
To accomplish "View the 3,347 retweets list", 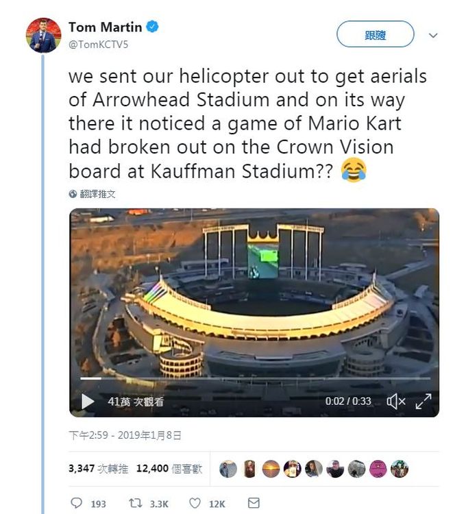I will (x=98, y=469).
